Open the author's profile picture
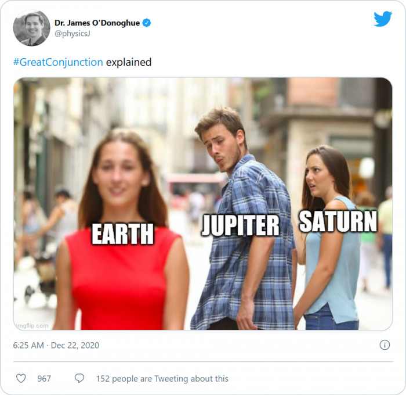Image resolution: width=406 pixels, height=395 pixels. [31, 28]
